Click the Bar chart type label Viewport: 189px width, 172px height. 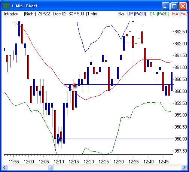[x=121, y=14]
